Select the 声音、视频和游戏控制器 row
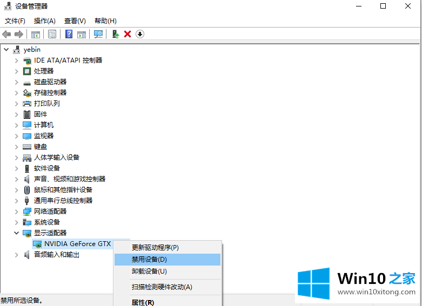Image resolution: width=422 pixels, height=306 pixels. coord(70,179)
